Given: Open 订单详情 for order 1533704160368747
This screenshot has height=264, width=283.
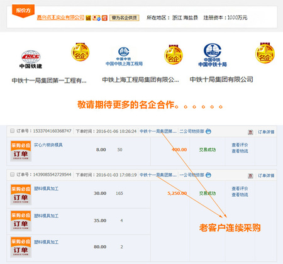Looking at the screenshot, I should click(266, 132).
